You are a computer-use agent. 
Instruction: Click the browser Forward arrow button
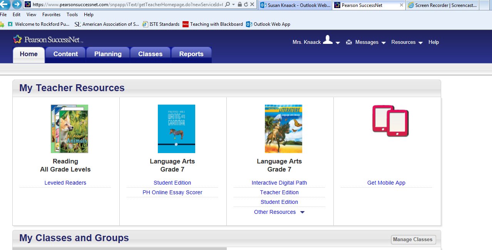[x=17, y=5]
